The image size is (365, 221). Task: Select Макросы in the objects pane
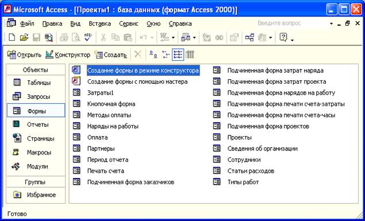click(36, 153)
